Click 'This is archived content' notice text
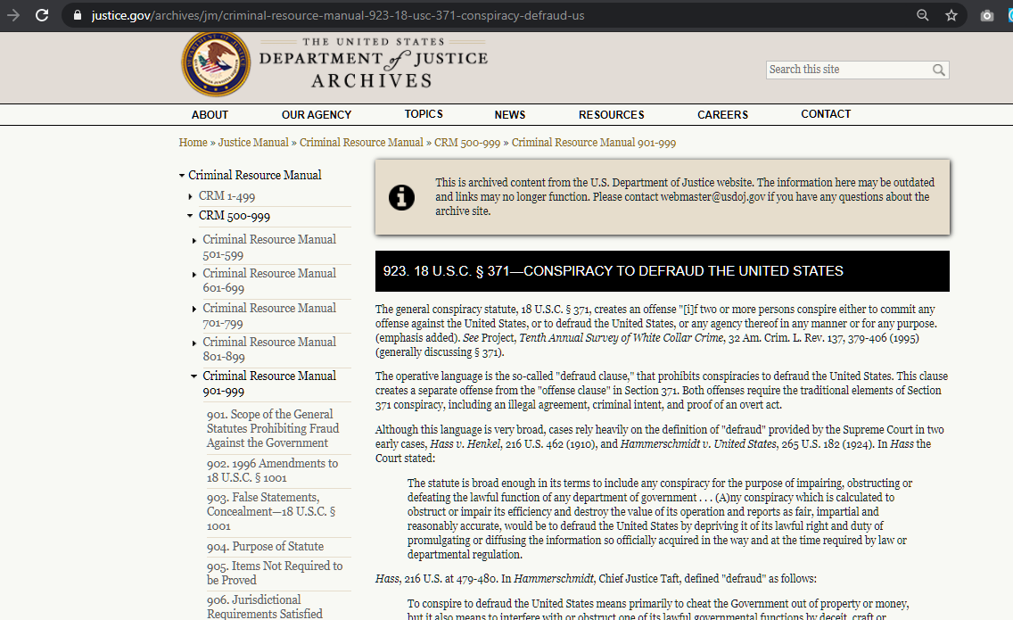 tap(685, 196)
